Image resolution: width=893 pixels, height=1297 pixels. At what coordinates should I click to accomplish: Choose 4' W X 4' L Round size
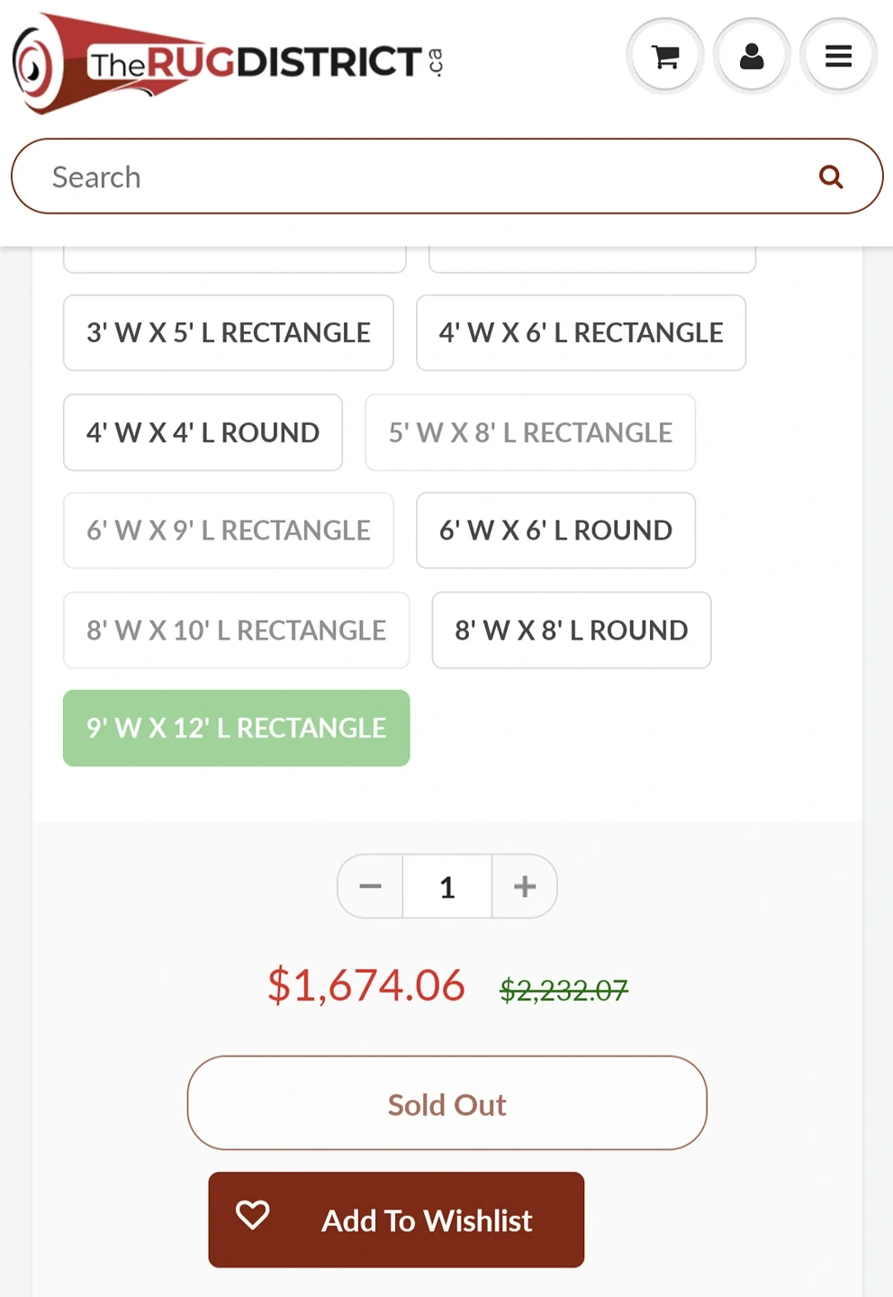203,432
